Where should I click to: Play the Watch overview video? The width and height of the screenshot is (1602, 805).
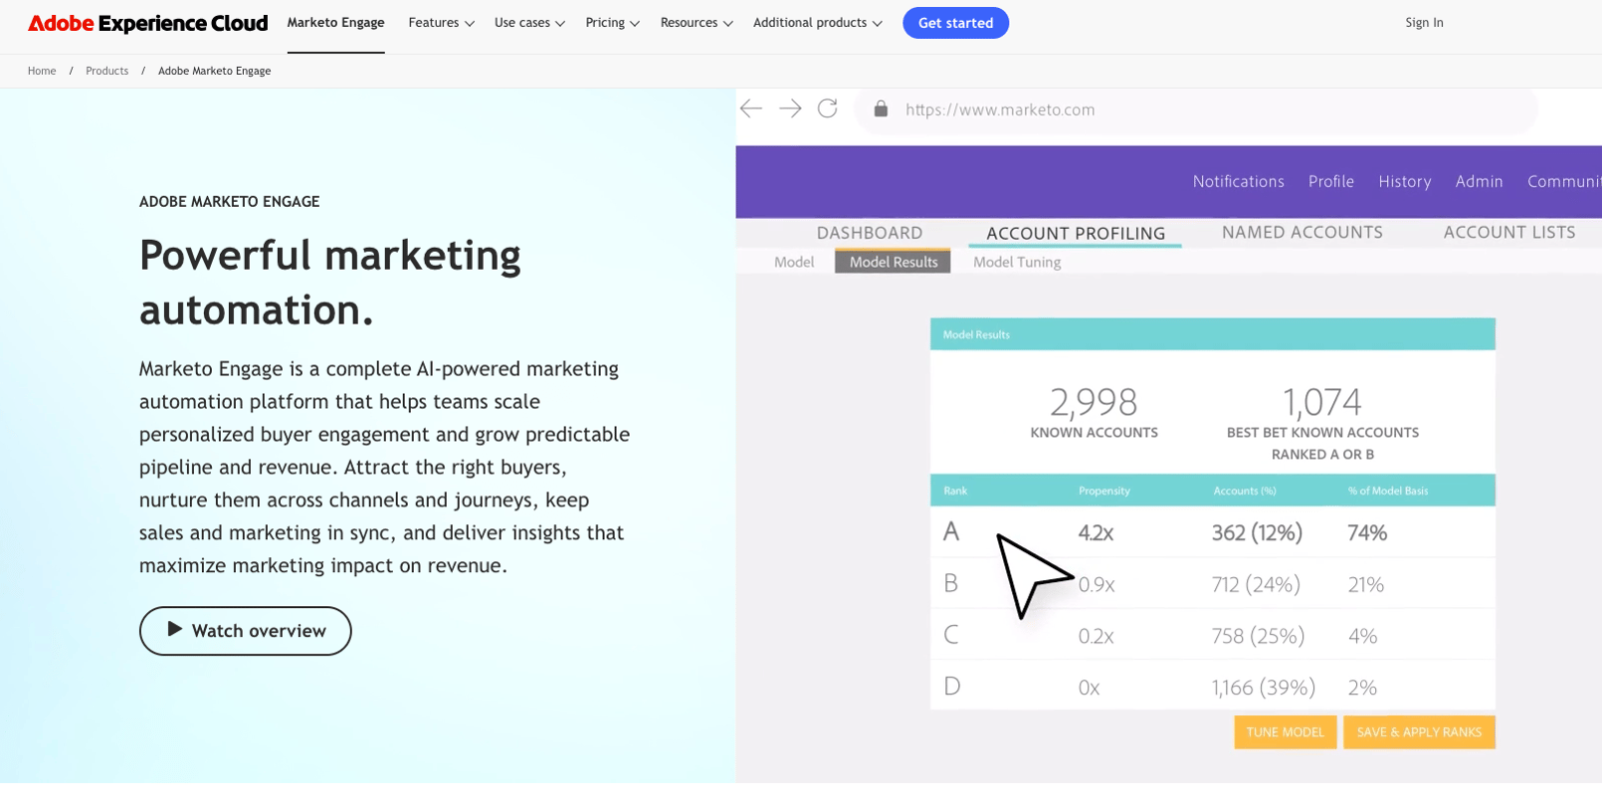[245, 631]
